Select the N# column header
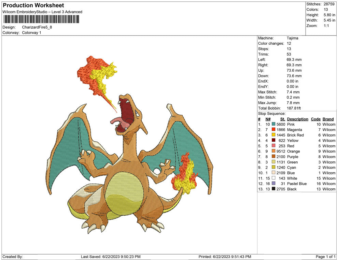Screen dimensions: 338x260 (268, 119)
